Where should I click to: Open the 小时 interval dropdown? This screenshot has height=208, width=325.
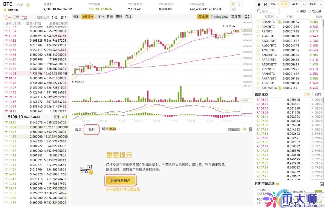click(x=100, y=17)
